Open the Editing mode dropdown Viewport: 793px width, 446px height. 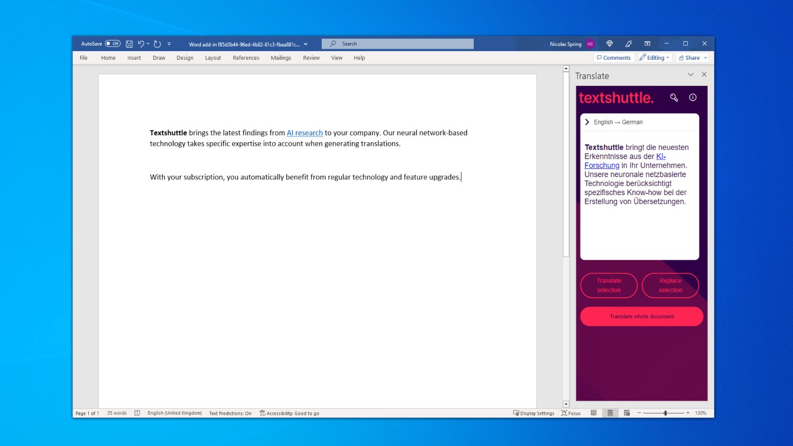click(654, 57)
